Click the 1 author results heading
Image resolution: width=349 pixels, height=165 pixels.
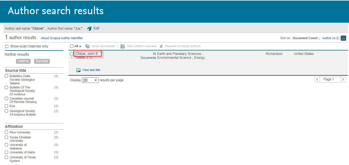pos(21,37)
